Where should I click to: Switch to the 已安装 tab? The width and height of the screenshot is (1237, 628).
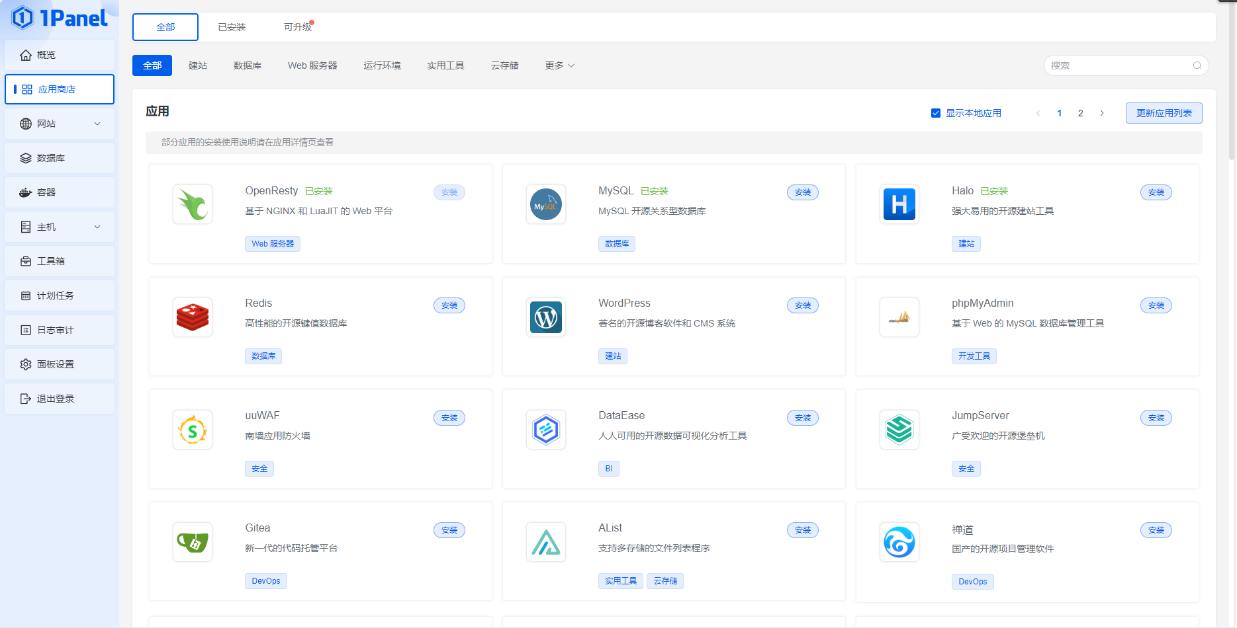tap(232, 27)
